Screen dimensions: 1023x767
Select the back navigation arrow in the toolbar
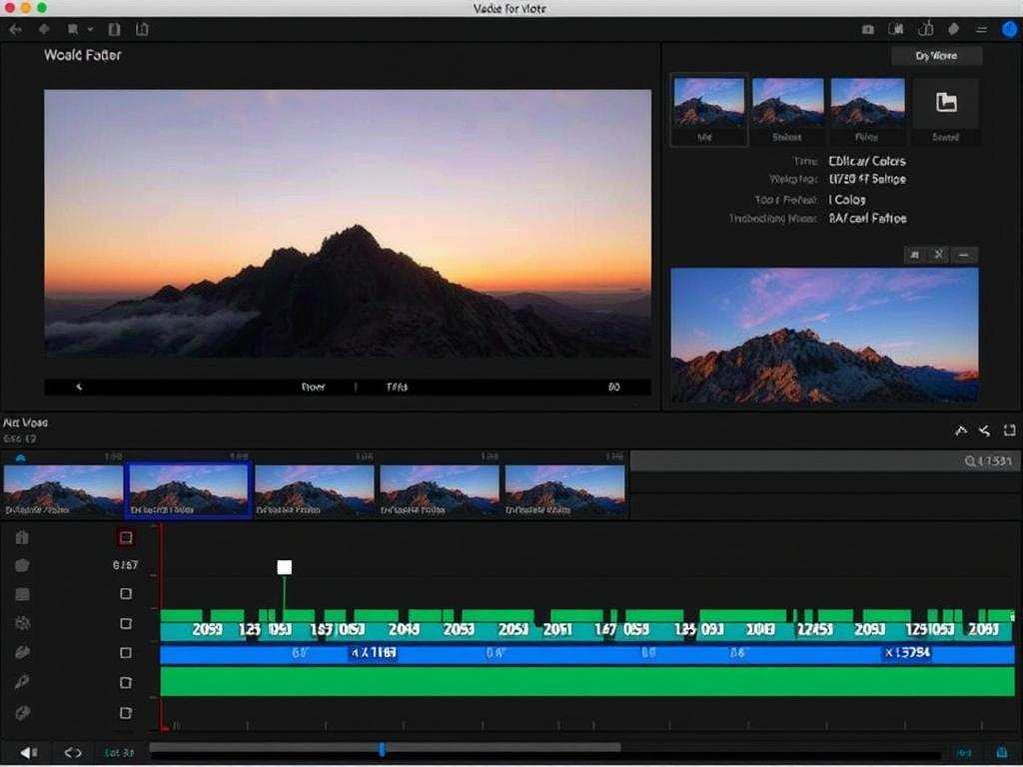pos(15,30)
